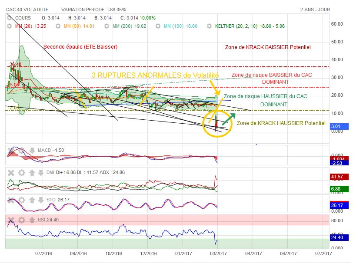Open settings gear for MM (200)
This screenshot has height=263, width=353.
click(x=107, y=26)
